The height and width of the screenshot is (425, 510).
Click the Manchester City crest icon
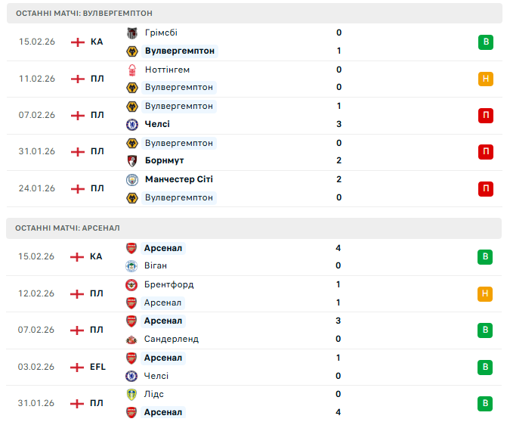tap(132, 179)
